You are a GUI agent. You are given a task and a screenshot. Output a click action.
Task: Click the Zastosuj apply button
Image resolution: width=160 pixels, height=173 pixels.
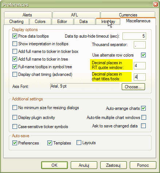click(x=113, y=165)
